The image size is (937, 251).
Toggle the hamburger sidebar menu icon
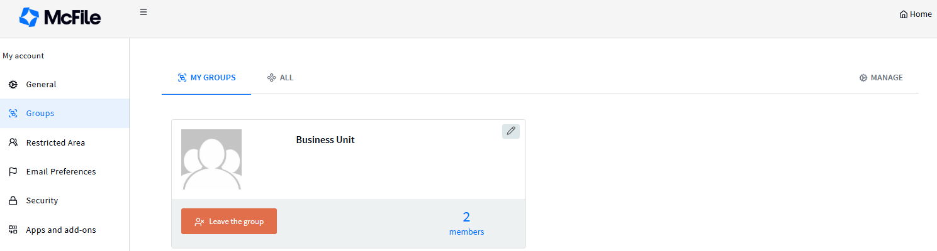pyautogui.click(x=143, y=12)
